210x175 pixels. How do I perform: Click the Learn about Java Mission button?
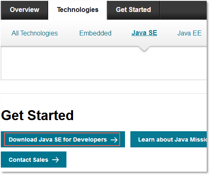tap(168, 140)
